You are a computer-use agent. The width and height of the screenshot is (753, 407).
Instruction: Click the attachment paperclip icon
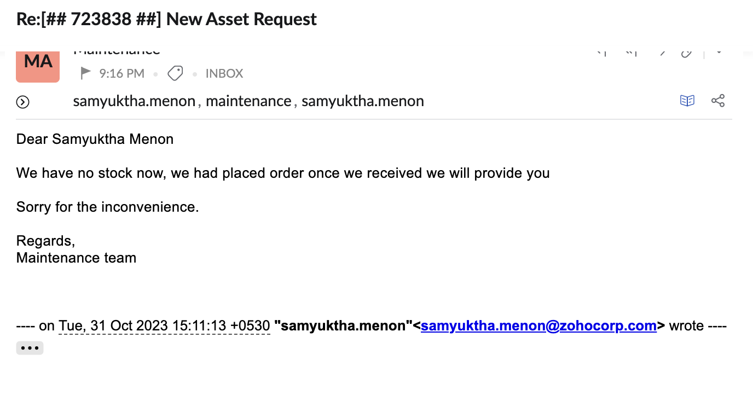tap(686, 53)
